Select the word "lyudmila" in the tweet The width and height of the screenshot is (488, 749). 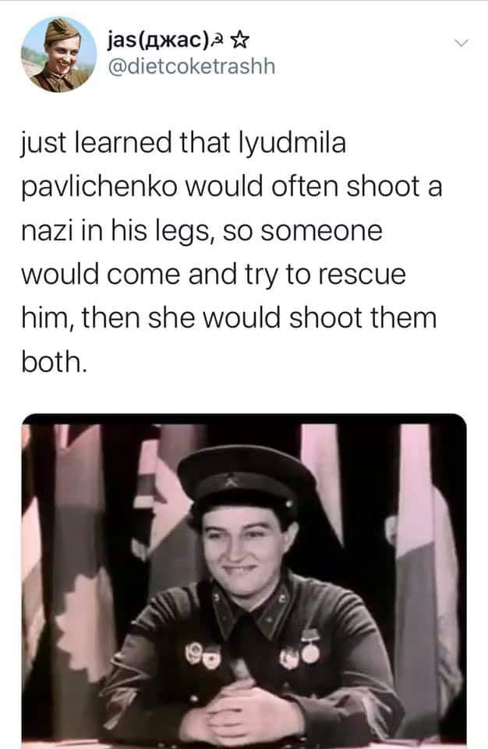tap(292, 143)
